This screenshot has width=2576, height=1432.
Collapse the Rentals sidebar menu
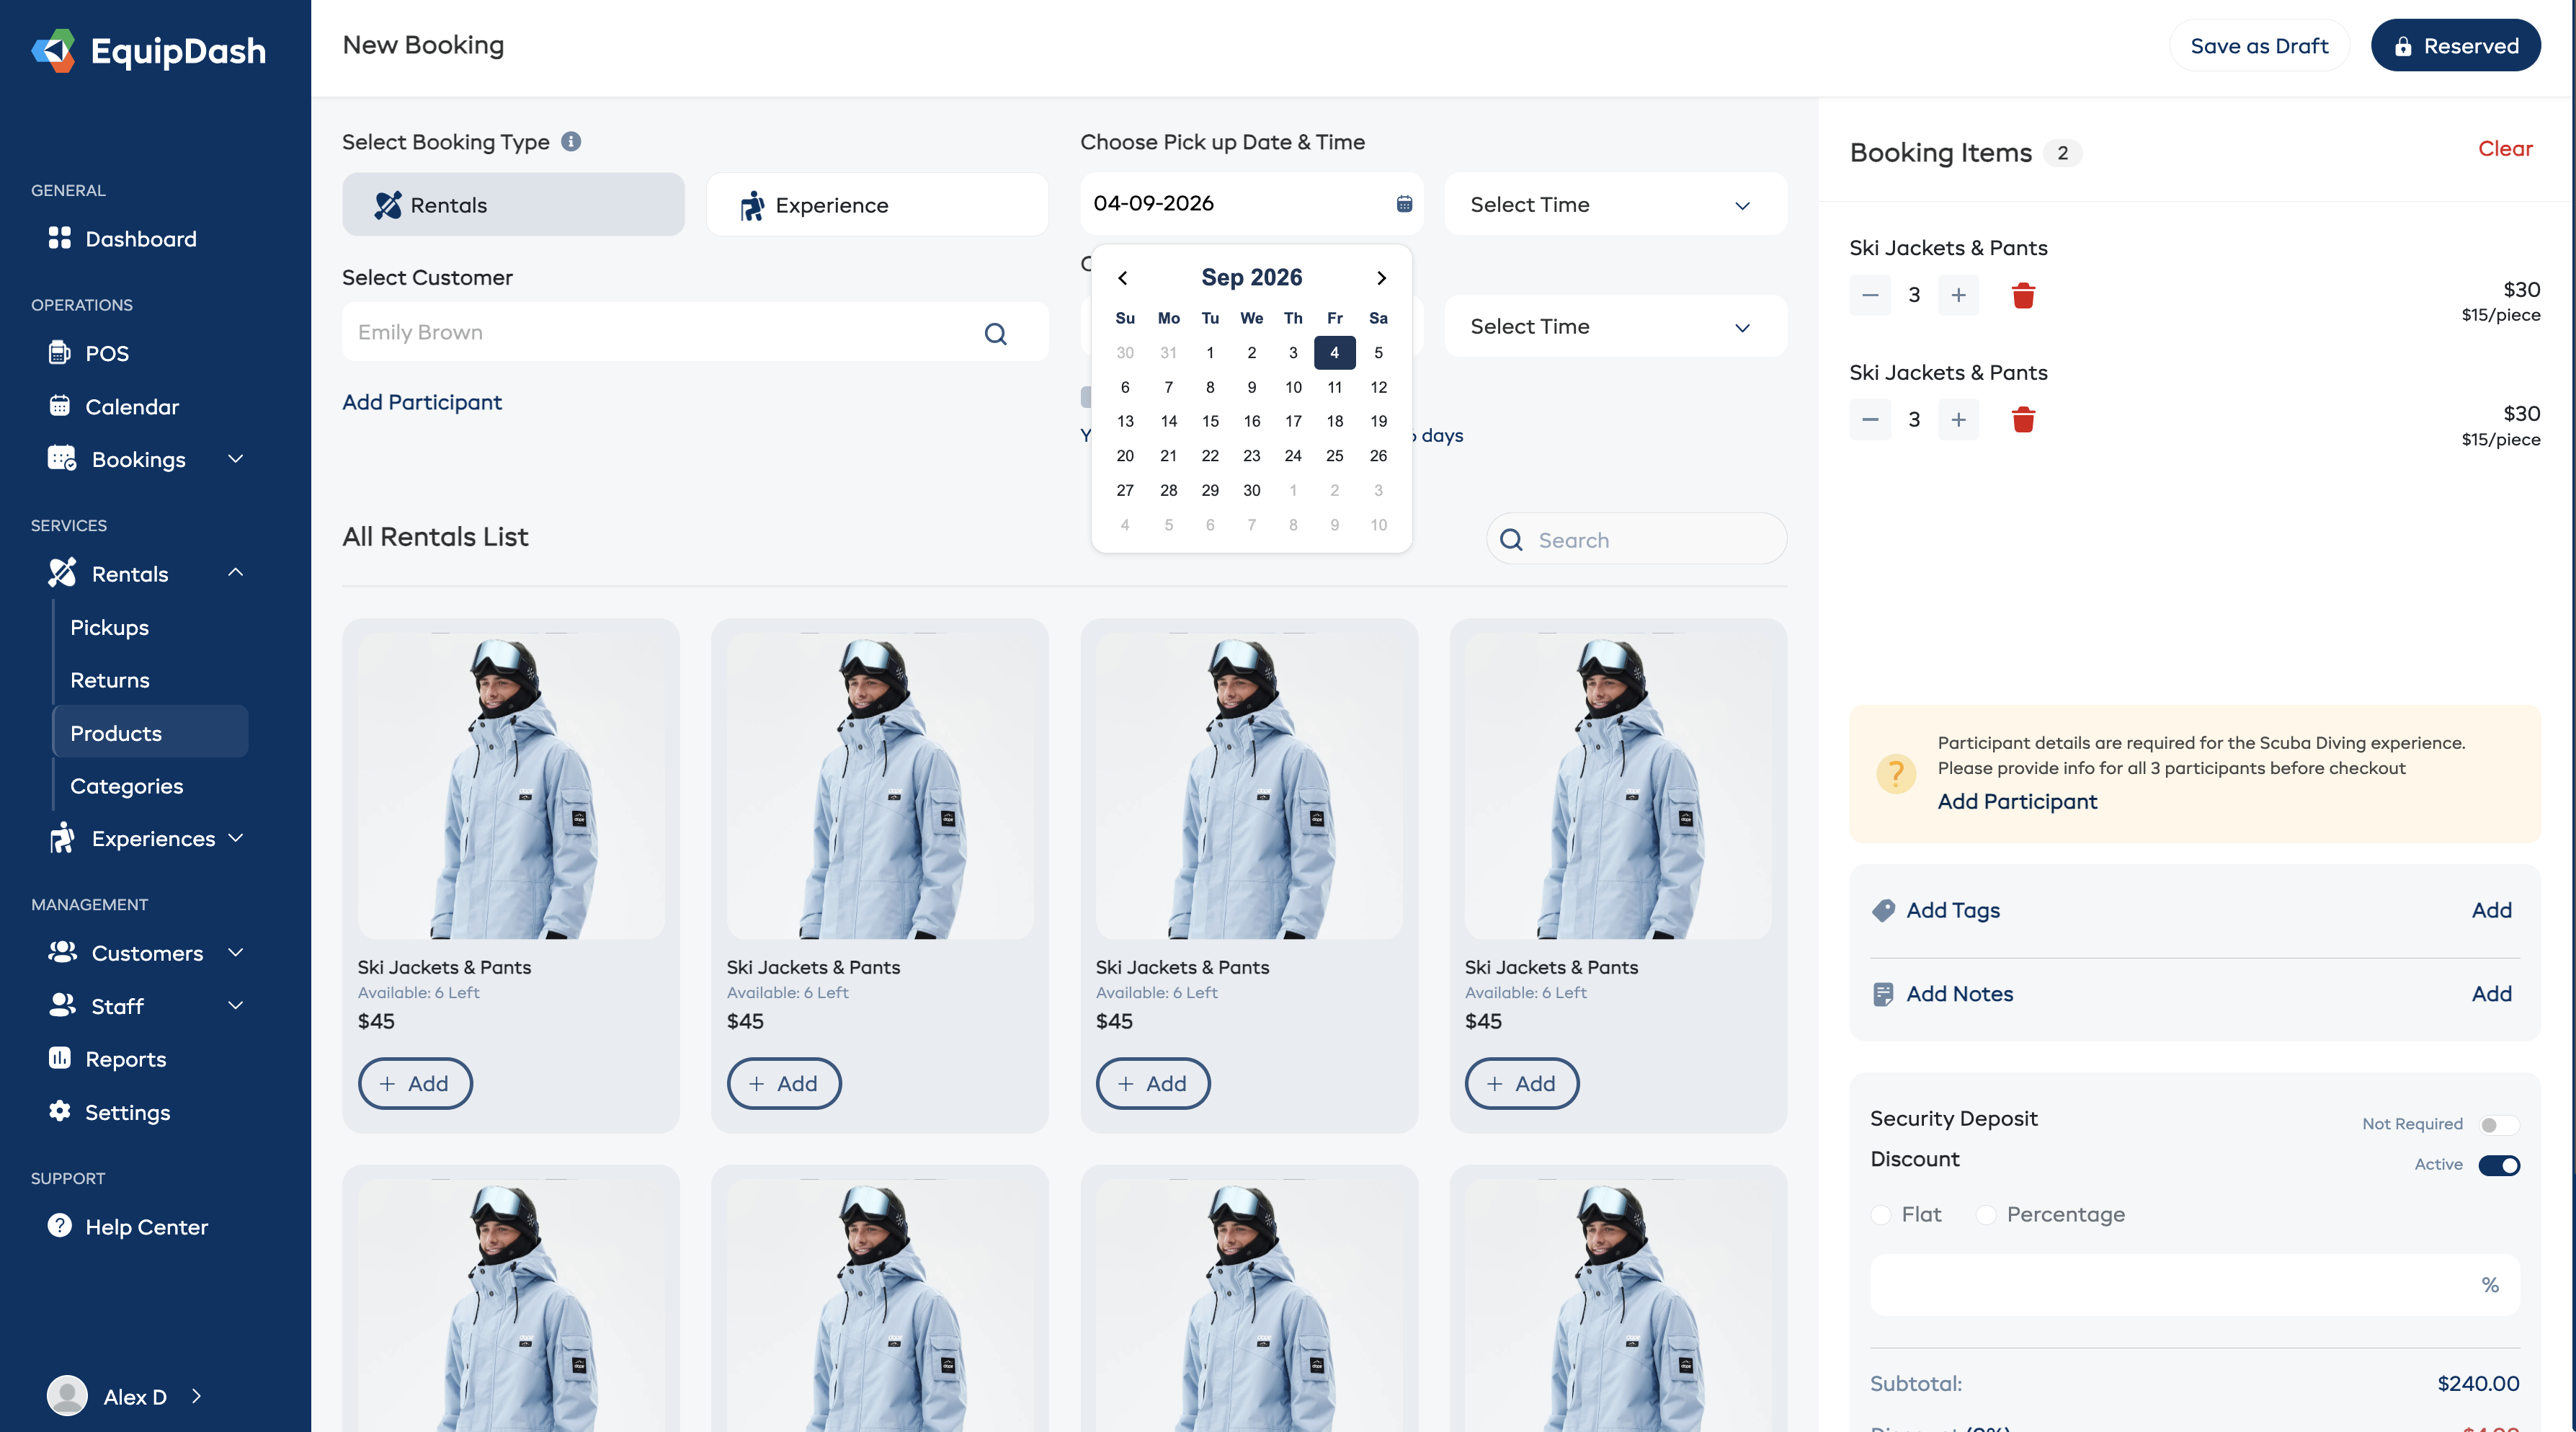[x=236, y=573]
